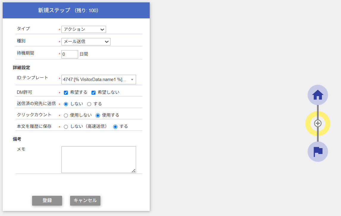This screenshot has height=216, width=341.
Task: Click the 備考 section heading
Action: tap(17, 139)
